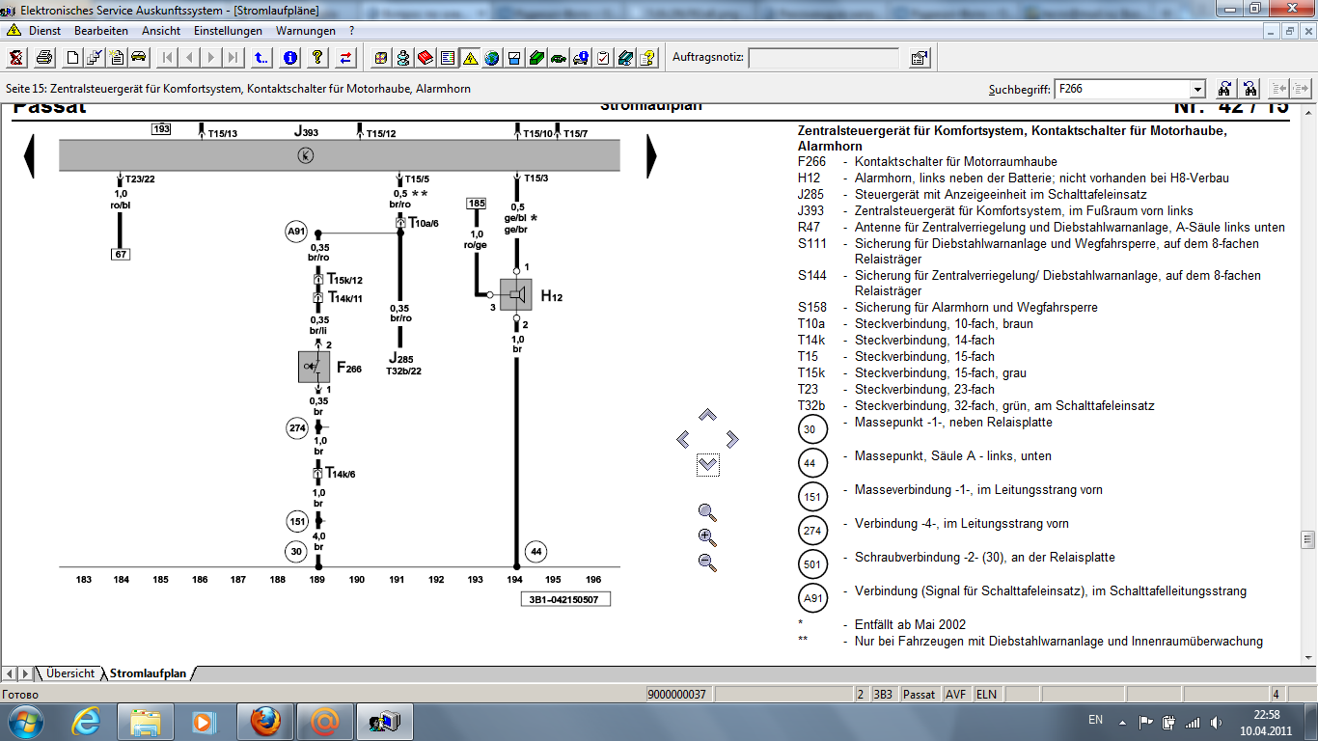Click the yellow question mark help icon
Image resolution: width=1318 pixels, height=741 pixels.
pyautogui.click(x=318, y=58)
